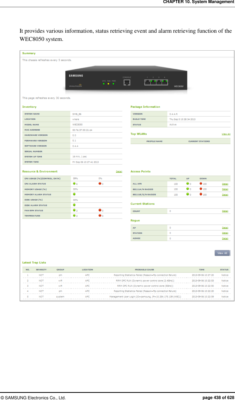
Task: Select Ethernet port 4 on the chassis image
Action: (x=165, y=82)
